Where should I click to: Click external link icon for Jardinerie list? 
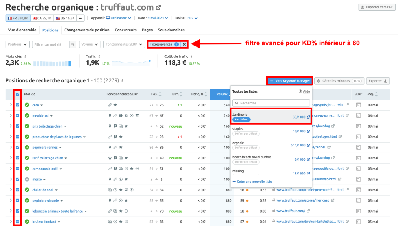coord(309,117)
